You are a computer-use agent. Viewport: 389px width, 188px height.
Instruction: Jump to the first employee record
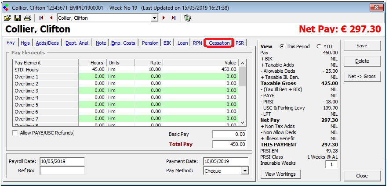click(41, 18)
